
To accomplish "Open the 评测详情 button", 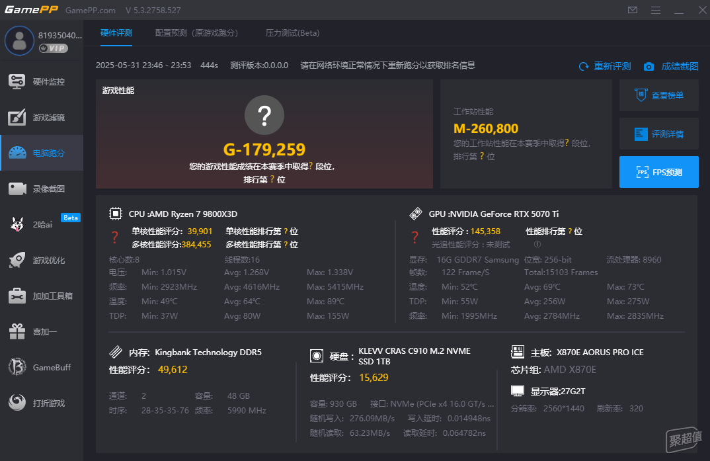I will point(659,134).
